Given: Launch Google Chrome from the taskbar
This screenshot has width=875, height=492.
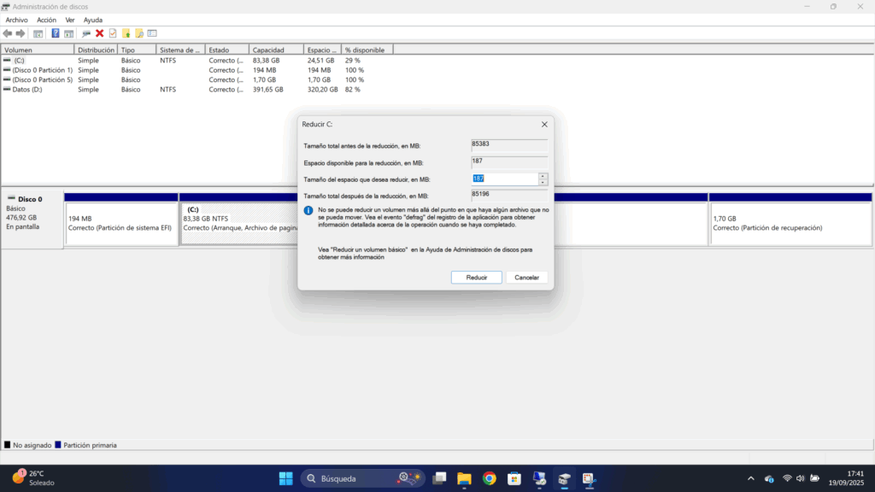Looking at the screenshot, I should [x=490, y=478].
